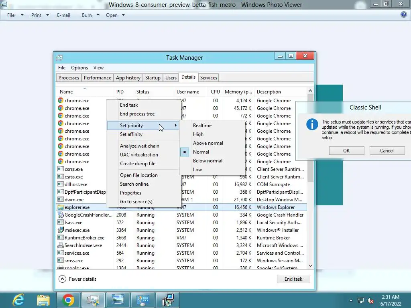Click E-mail in the Photo Viewer toolbar
Image resolution: width=411 pixels, height=308 pixels.
coord(63,15)
